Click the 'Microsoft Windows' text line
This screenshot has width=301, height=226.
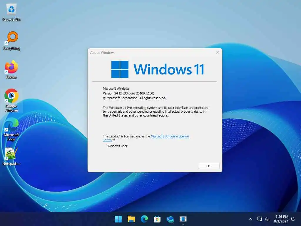(116, 89)
